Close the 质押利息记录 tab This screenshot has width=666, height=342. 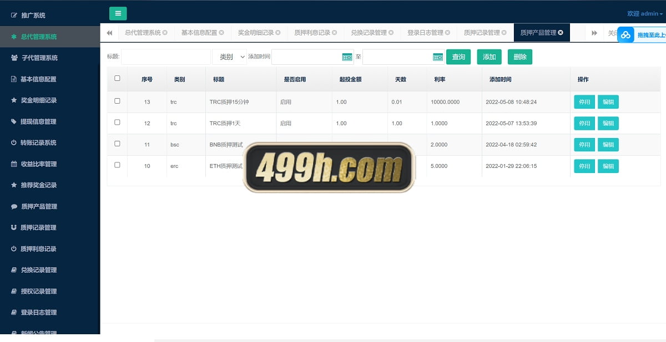coord(335,33)
